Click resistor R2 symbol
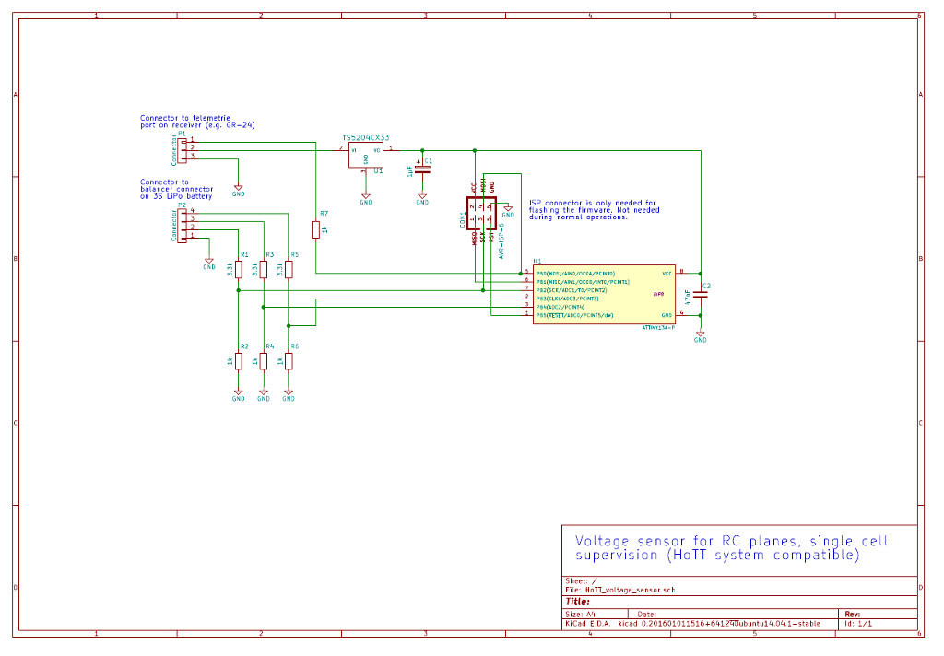Screen dimensions: 944x656 tap(239, 361)
